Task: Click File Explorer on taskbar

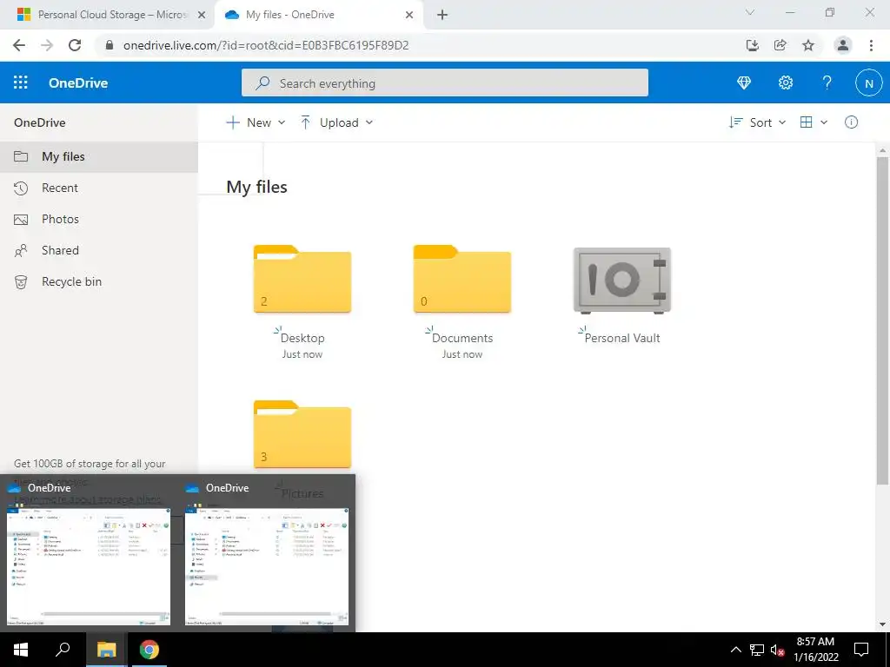Action: pyautogui.click(x=106, y=650)
